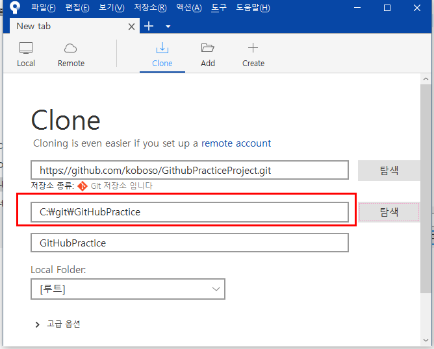Select the Clone toolbar button
This screenshot has height=349, width=434.
click(162, 54)
